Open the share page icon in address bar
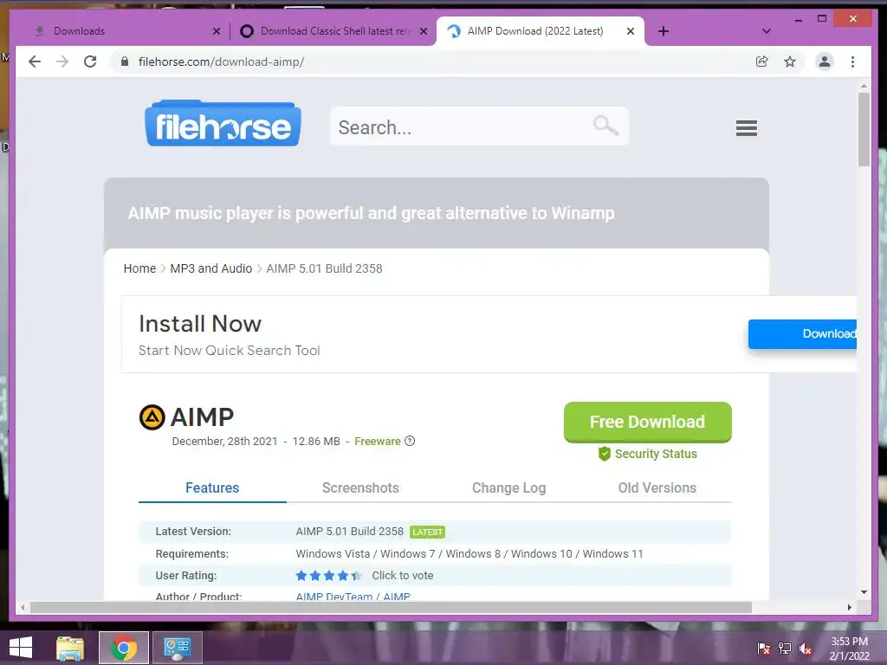Screen dimensions: 887x665 pyautogui.click(x=762, y=61)
